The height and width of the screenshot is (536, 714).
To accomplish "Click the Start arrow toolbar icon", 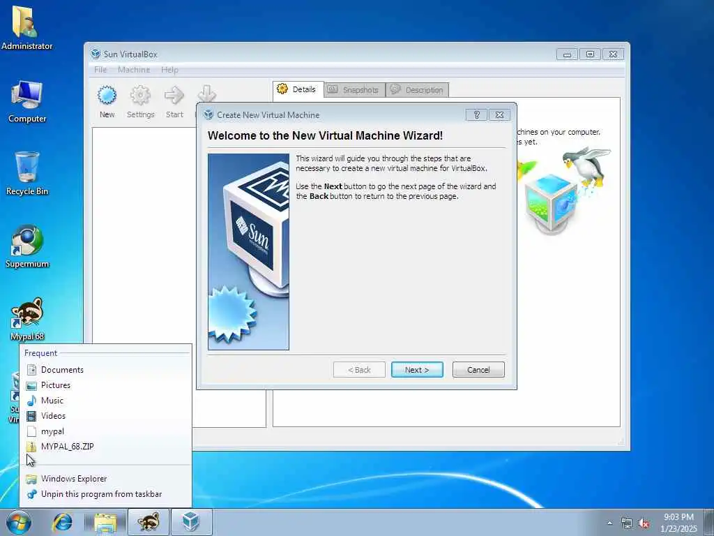I will 174,102.
